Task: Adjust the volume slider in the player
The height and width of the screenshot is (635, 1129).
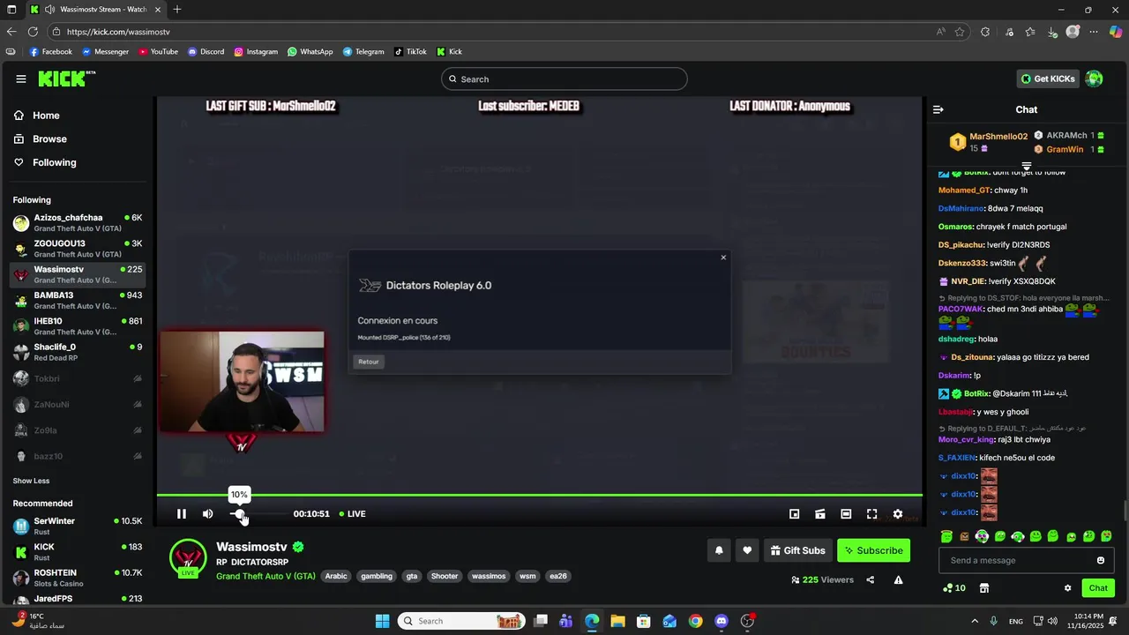Action: point(258,514)
